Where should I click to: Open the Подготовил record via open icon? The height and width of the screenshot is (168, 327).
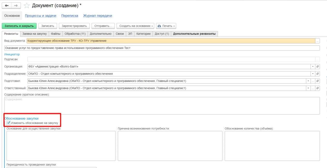(x=317, y=81)
